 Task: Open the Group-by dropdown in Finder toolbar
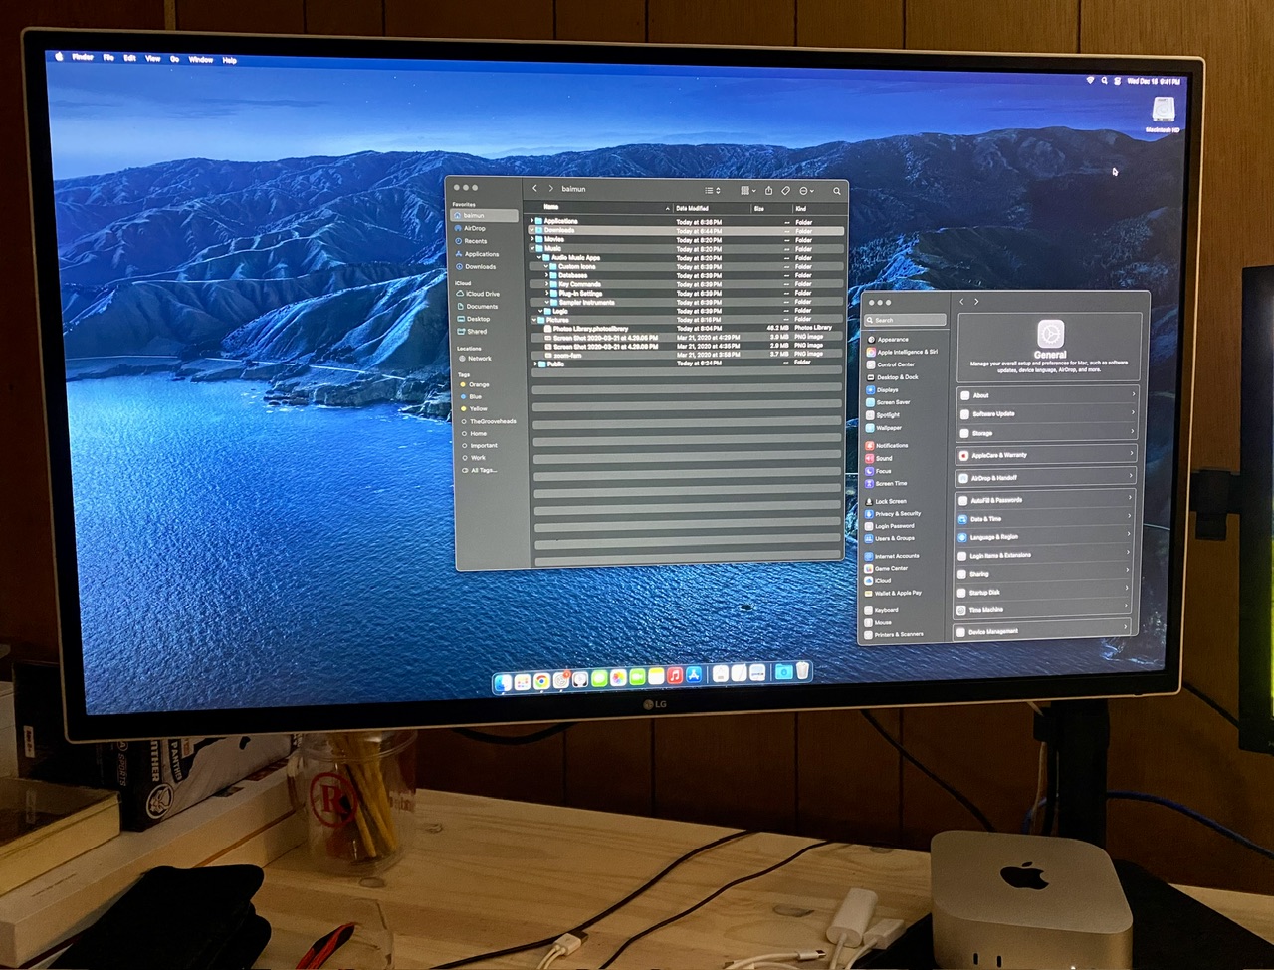pyautogui.click(x=747, y=190)
